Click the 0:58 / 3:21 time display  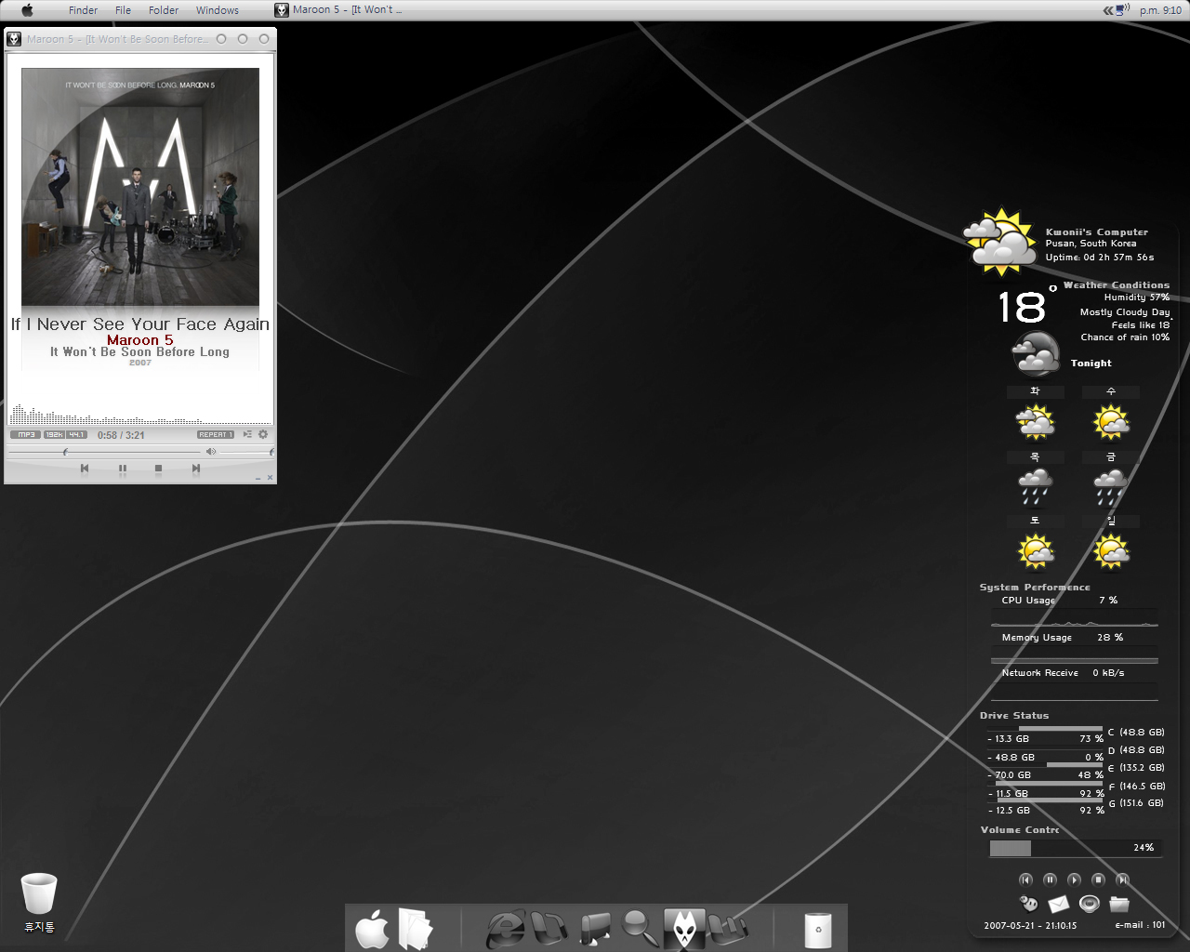click(121, 435)
